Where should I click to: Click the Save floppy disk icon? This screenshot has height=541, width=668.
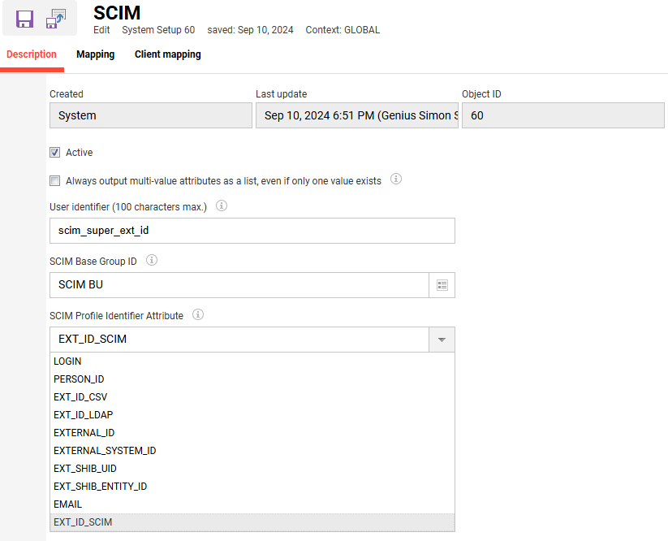(24, 19)
